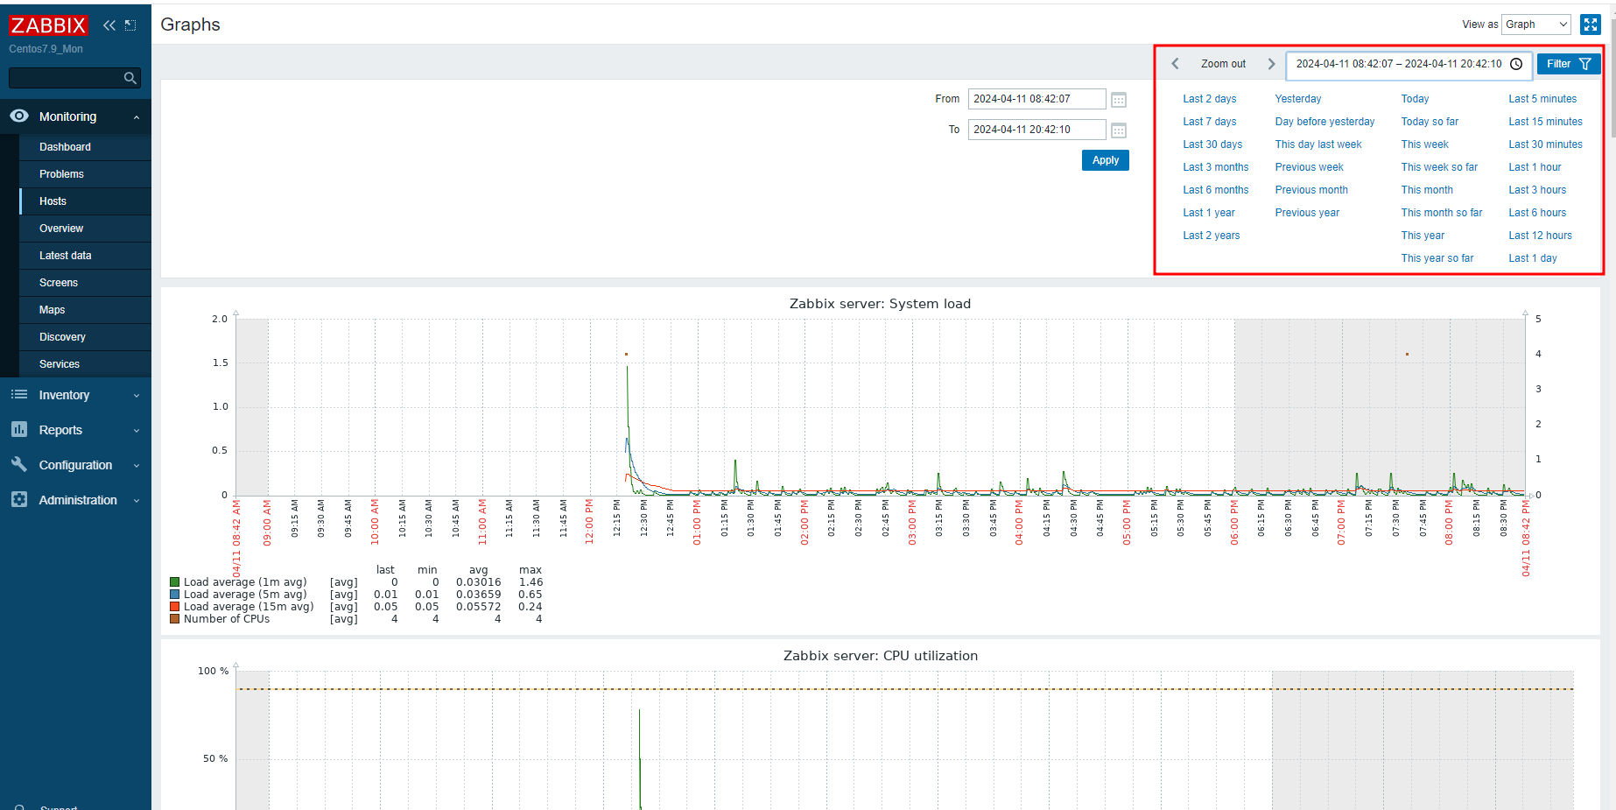Select Last 1 day time range
Image resolution: width=1616 pixels, height=810 pixels.
[1533, 258]
